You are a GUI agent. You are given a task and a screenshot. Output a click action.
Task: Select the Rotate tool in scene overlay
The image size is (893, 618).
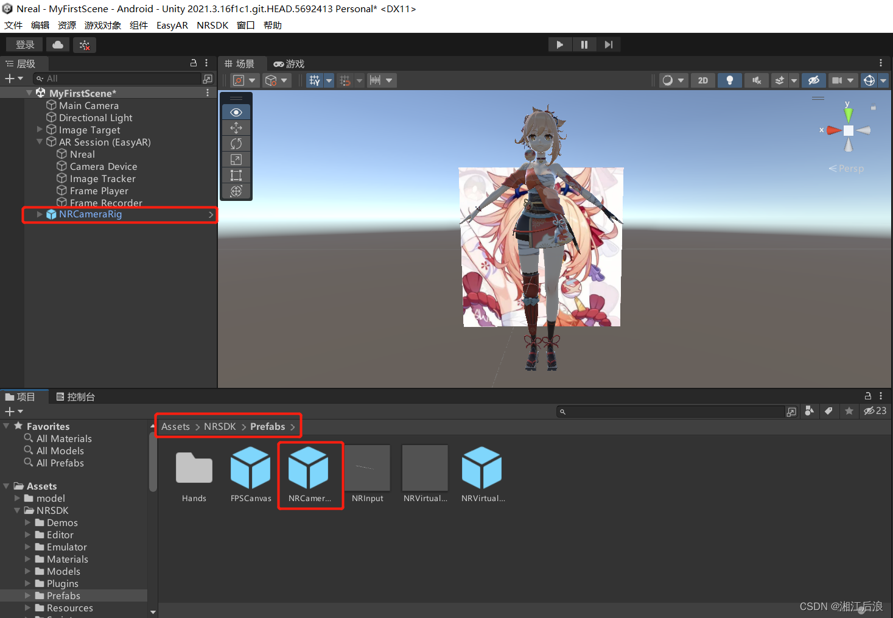click(236, 144)
